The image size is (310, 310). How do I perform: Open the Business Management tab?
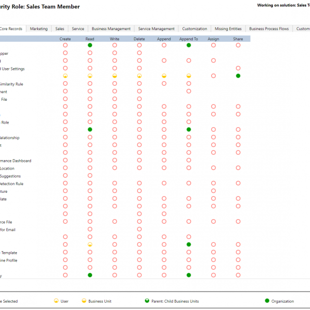pos(111,29)
